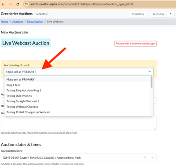Click the Auction ring (if used) label
This screenshot has height=168, width=176.
17,65
